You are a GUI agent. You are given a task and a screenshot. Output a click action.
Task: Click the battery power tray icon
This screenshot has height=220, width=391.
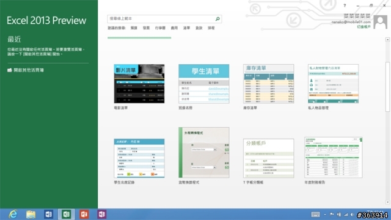click(x=338, y=215)
